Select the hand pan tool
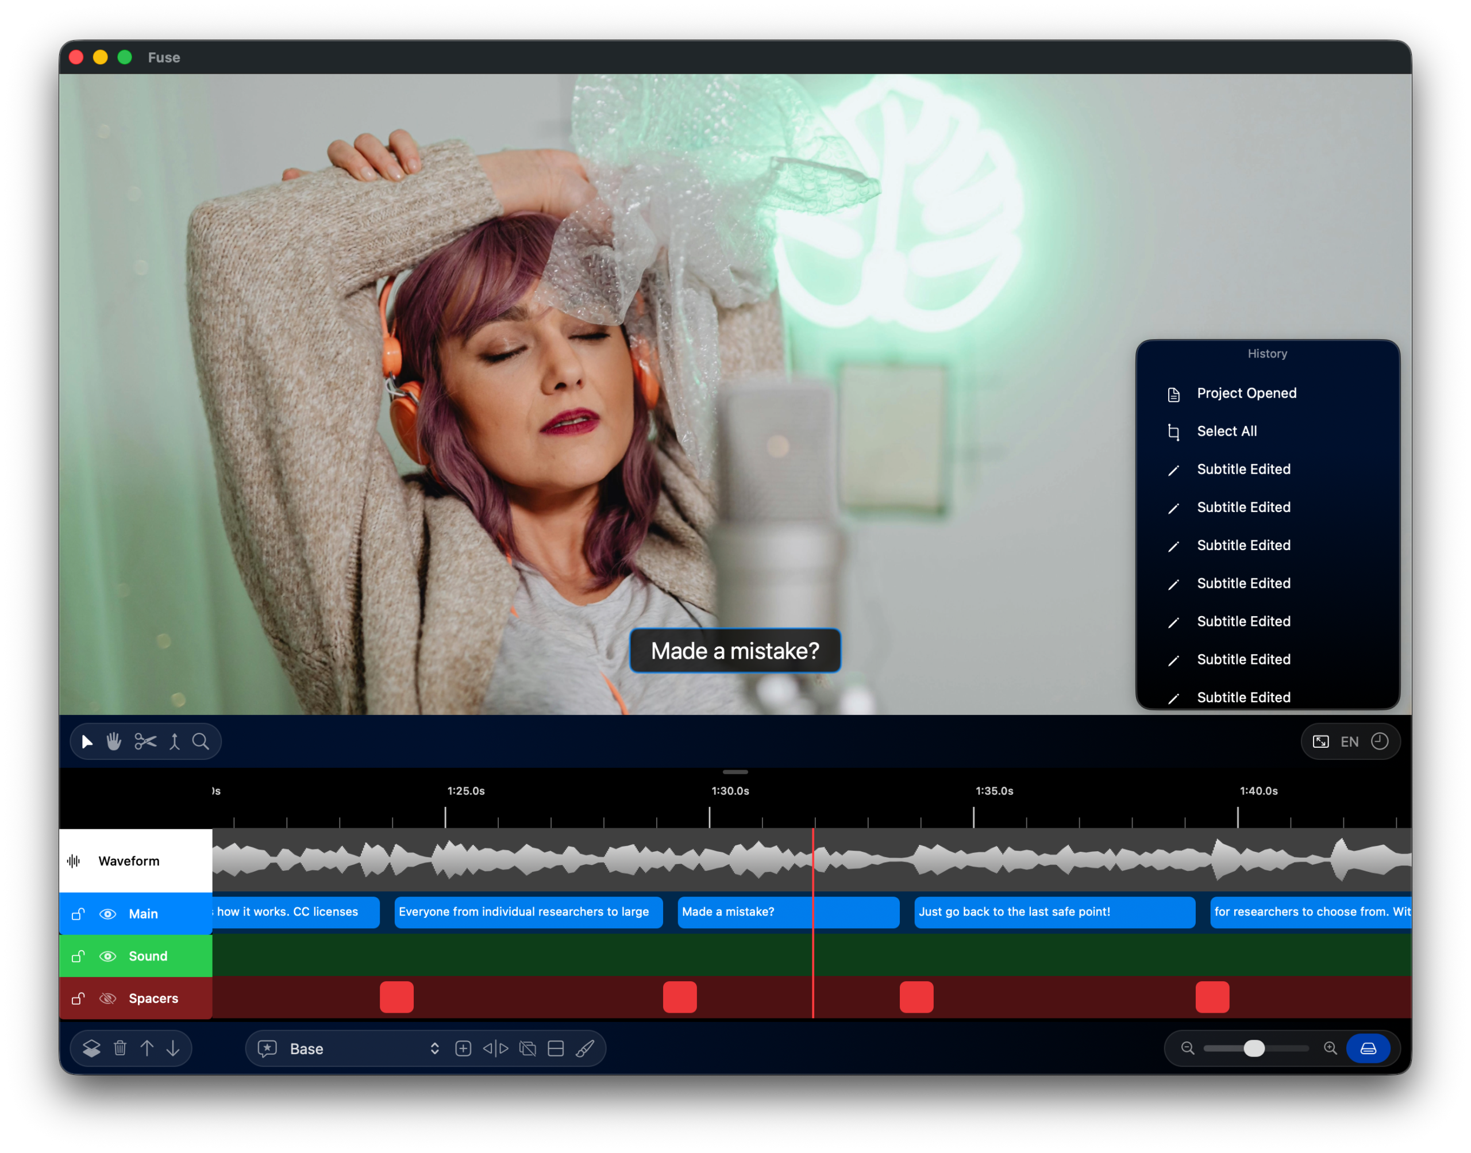 (x=114, y=742)
